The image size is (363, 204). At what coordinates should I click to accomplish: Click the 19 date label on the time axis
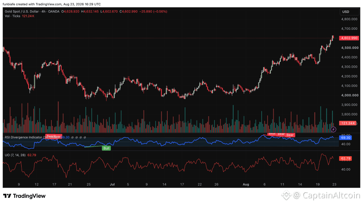pyautogui.click(x=318, y=184)
